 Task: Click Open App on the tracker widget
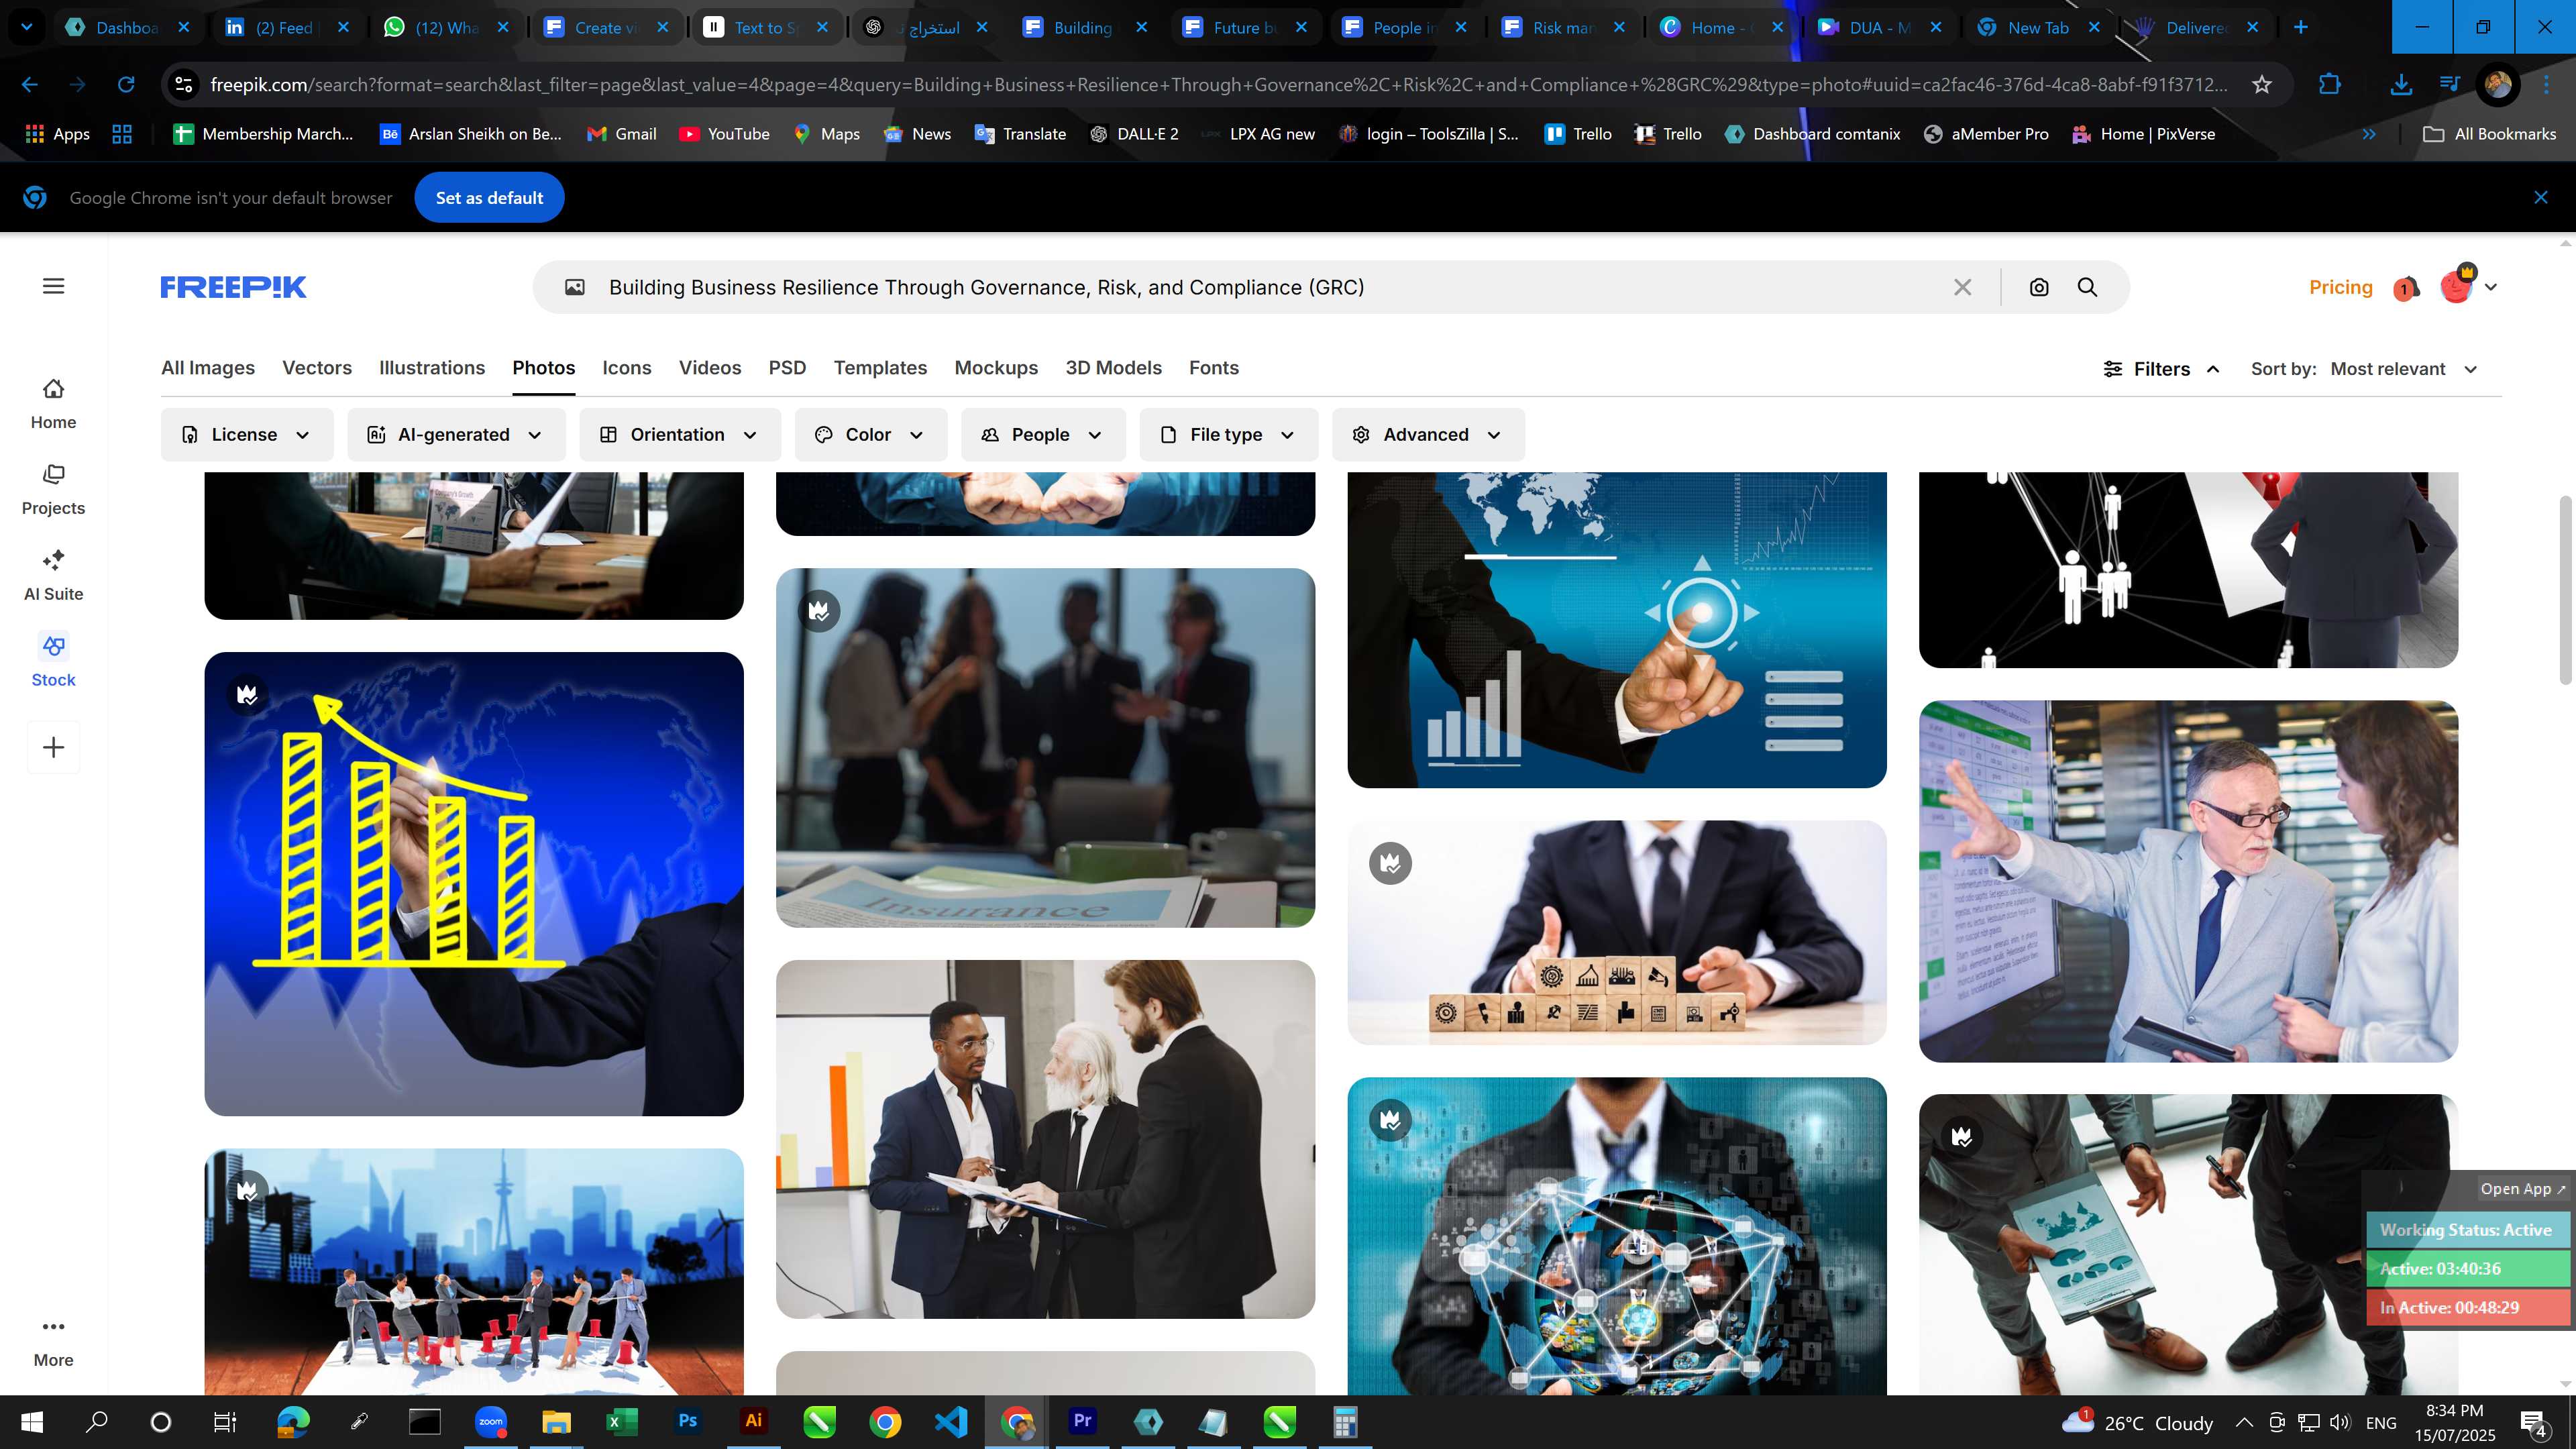click(2522, 1189)
